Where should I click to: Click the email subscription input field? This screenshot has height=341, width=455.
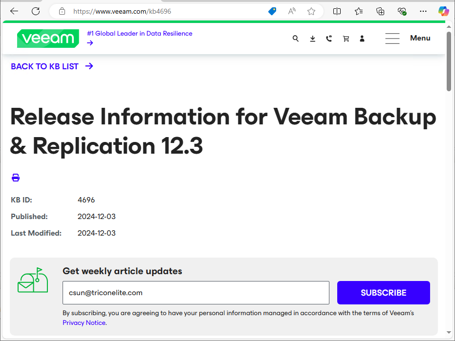[196, 293]
